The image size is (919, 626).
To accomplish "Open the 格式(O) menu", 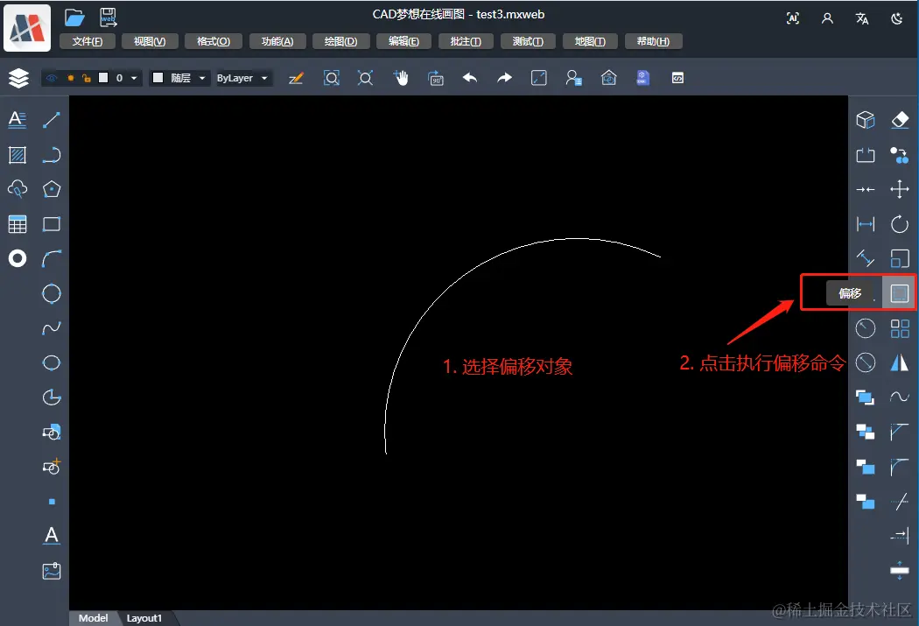I will pos(214,41).
